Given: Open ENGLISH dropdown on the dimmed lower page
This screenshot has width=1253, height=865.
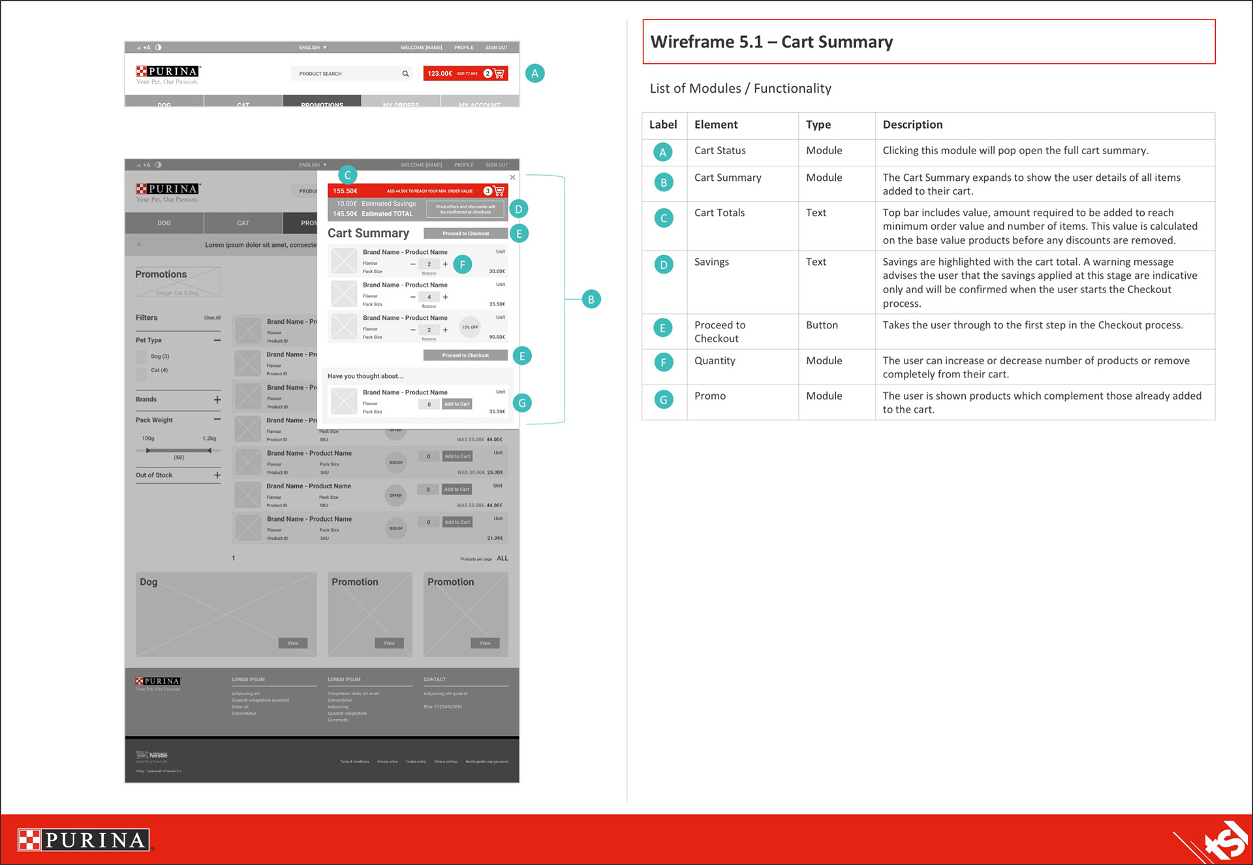Looking at the screenshot, I should click(x=313, y=165).
